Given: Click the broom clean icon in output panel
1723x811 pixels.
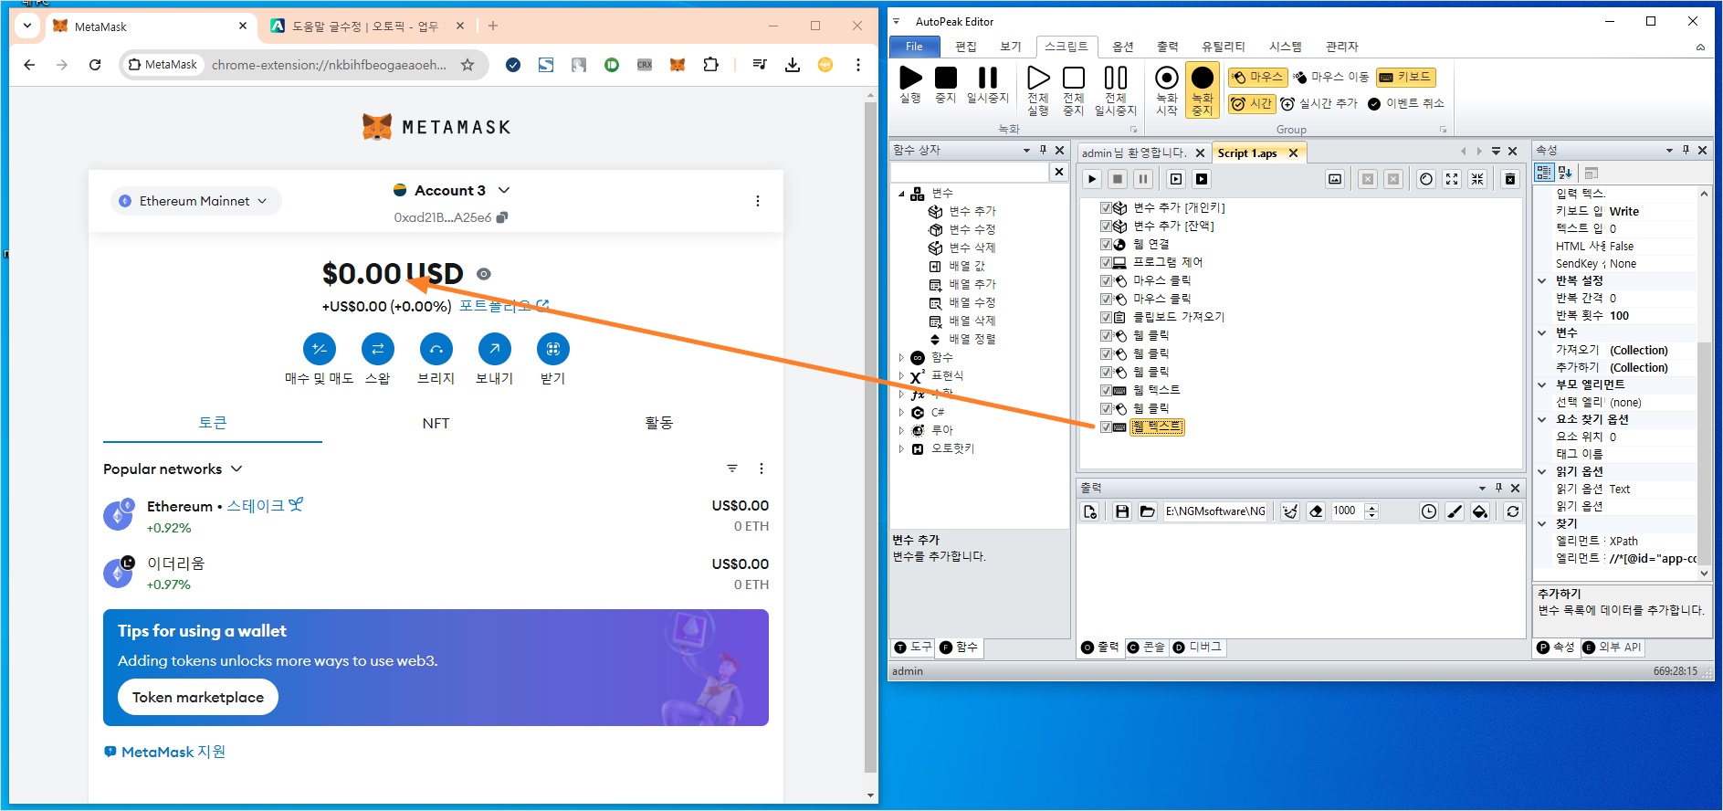Looking at the screenshot, I should pyautogui.click(x=1290, y=511).
